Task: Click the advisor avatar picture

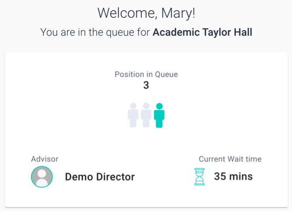Action: (42, 177)
